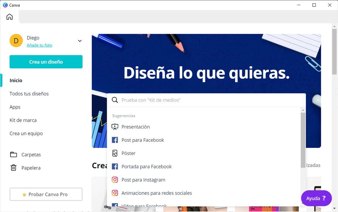
Task: Click the 'Crea un diseño' button
Action: click(46, 62)
